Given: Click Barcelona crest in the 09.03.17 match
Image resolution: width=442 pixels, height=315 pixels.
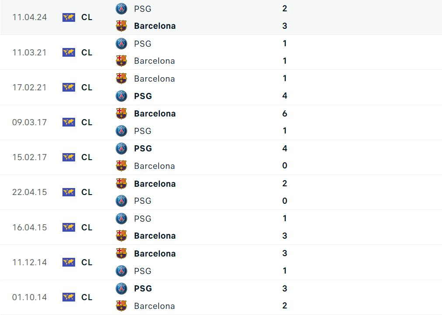Looking at the screenshot, I should click(x=121, y=113).
